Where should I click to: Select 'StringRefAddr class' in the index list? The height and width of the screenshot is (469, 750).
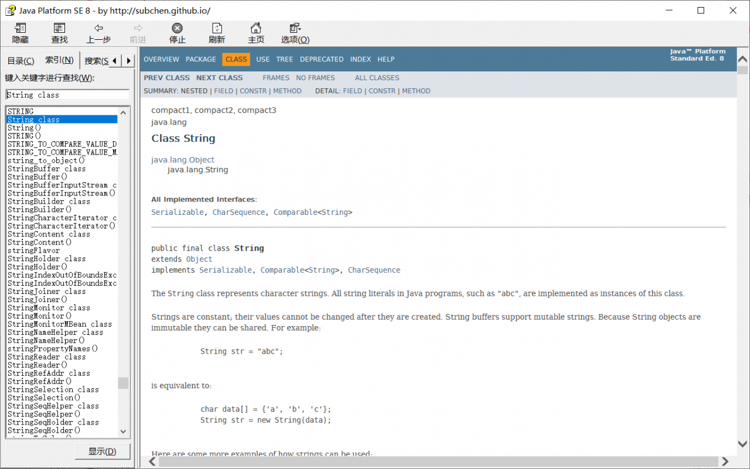click(49, 374)
